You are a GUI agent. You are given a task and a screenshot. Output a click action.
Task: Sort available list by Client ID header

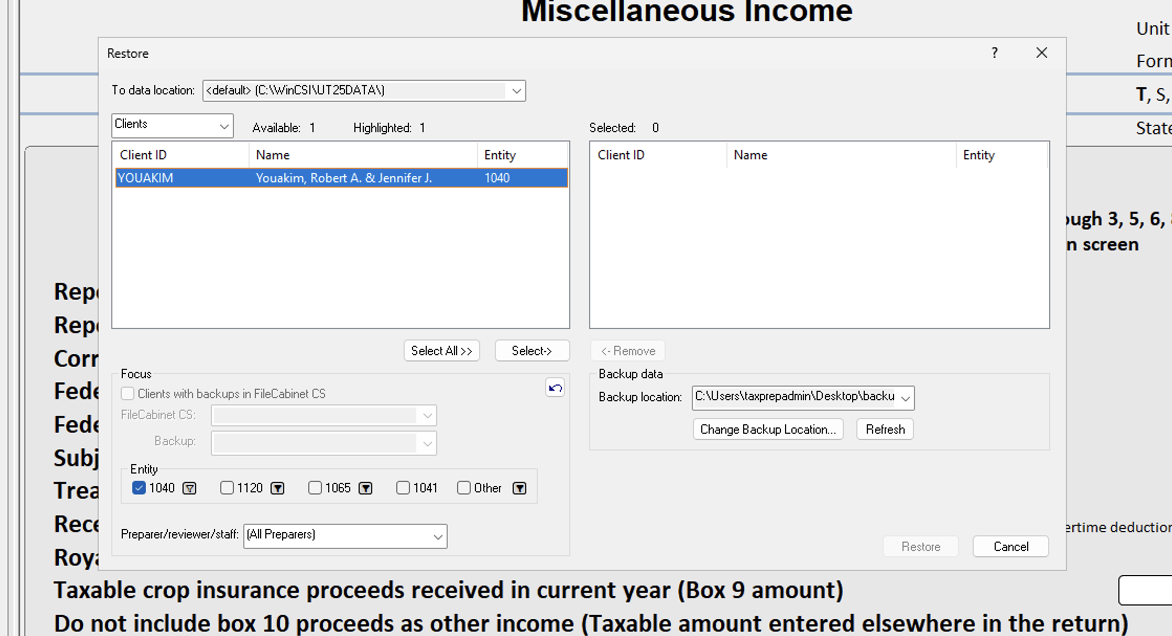[x=181, y=155]
